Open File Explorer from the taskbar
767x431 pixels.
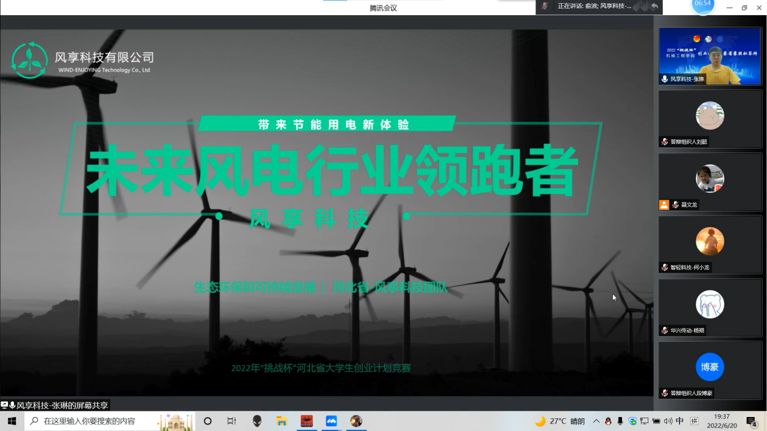[x=281, y=421]
